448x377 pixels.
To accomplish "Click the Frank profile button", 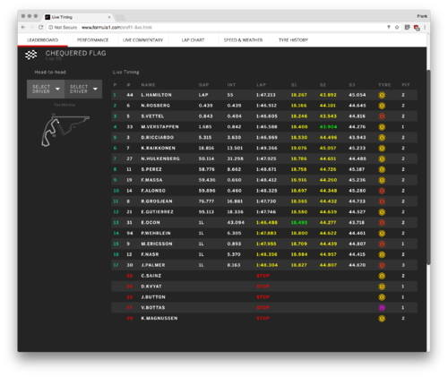I will 422,16.
